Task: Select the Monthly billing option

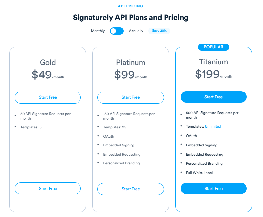Action: (x=97, y=31)
